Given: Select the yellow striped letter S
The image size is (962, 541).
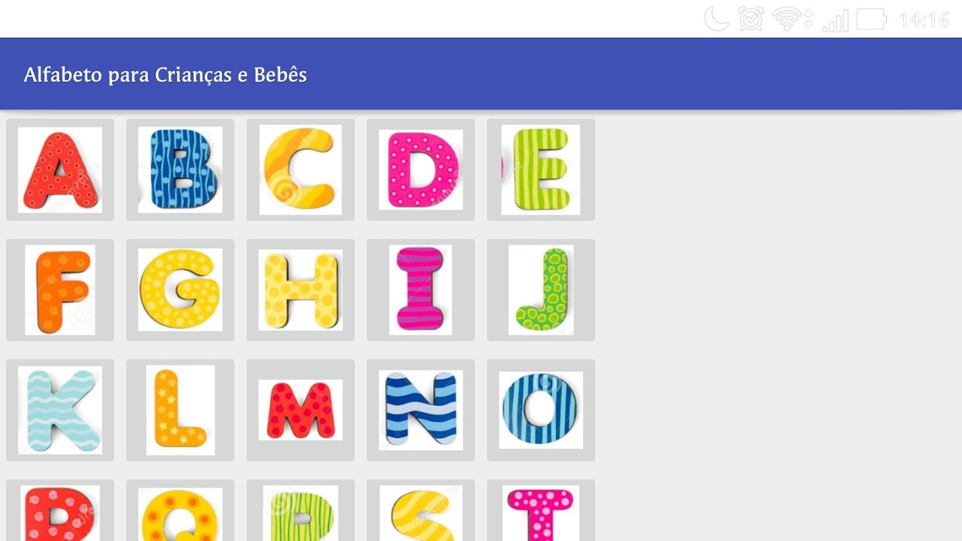Looking at the screenshot, I should coord(421,511).
